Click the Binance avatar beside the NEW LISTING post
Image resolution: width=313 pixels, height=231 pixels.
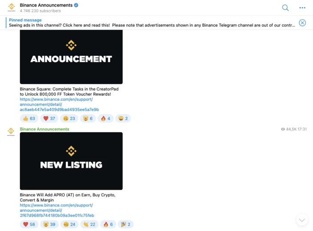pos(12,131)
